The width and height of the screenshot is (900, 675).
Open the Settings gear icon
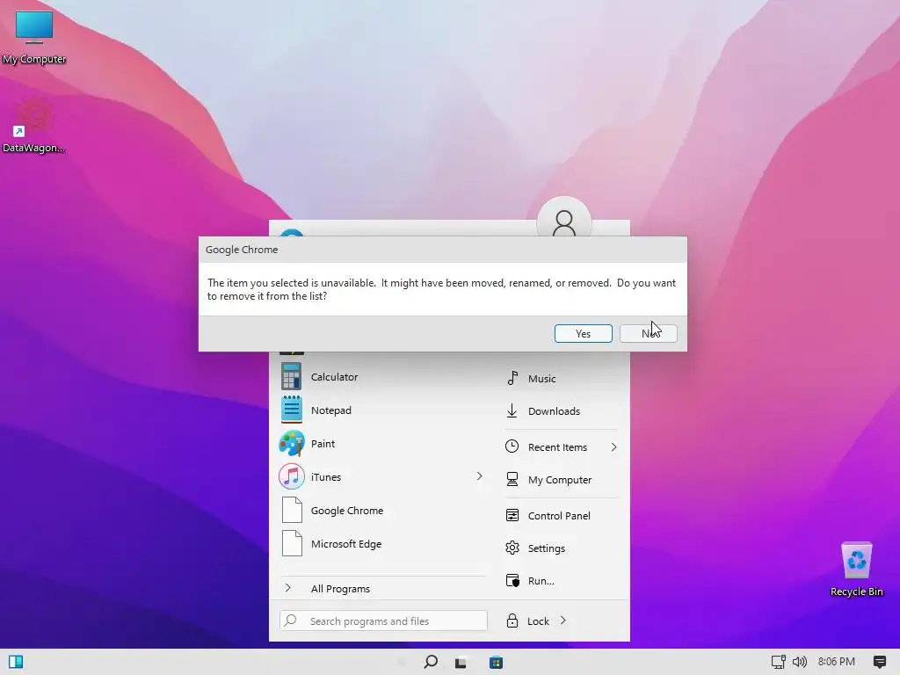(x=512, y=548)
